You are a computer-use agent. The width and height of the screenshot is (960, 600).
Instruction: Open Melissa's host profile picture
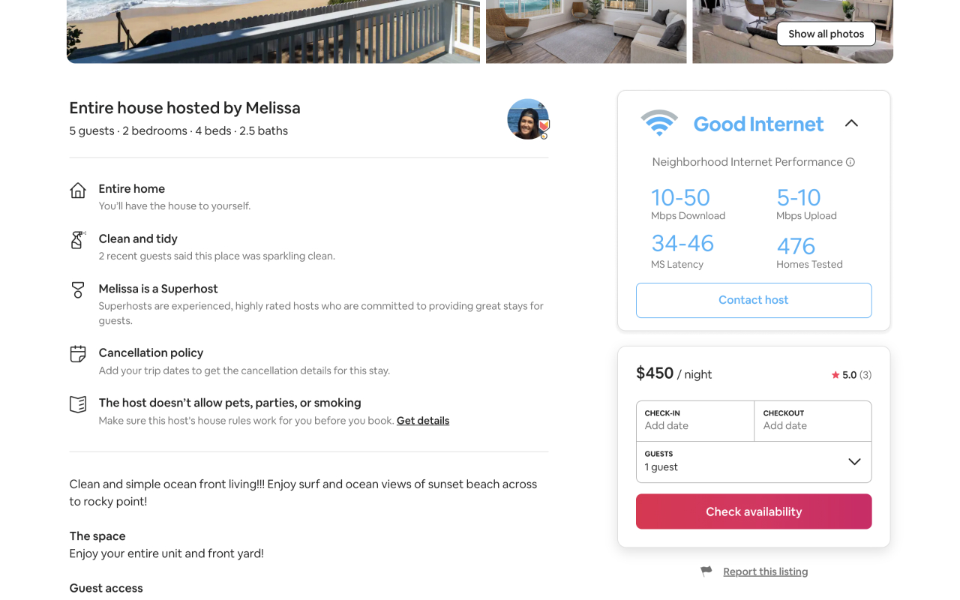[x=527, y=118]
